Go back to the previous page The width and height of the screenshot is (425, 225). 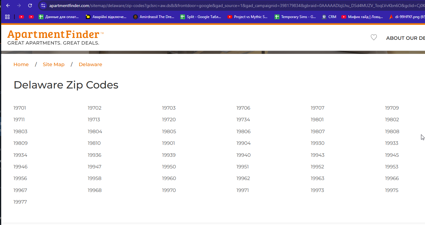coord(8,6)
